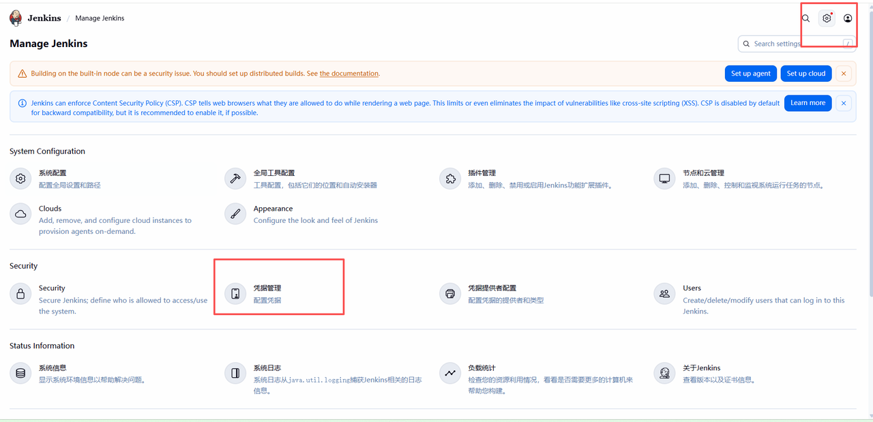This screenshot has height=422, width=873.
Task: Open the 插件管理 title link
Action: (482, 173)
